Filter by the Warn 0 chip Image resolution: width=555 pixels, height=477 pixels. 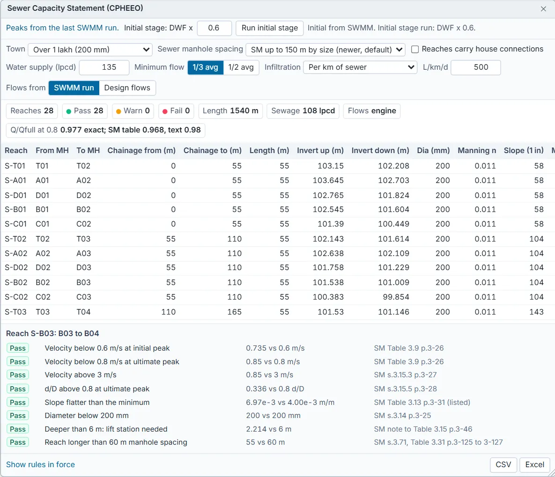[133, 111]
